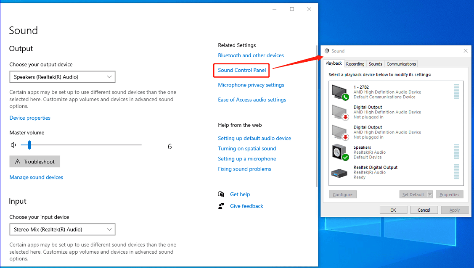Viewport: 474px width, 268px height.
Task: Switch to the Recording tab
Action: [355, 63]
